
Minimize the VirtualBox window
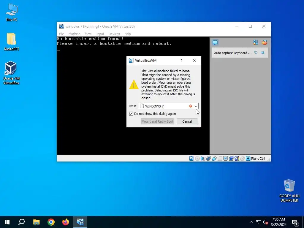pos(237,26)
